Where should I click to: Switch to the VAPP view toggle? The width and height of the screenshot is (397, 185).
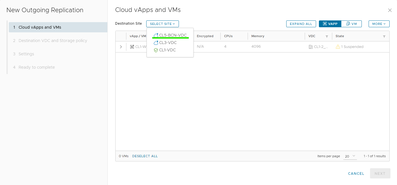pyautogui.click(x=330, y=24)
